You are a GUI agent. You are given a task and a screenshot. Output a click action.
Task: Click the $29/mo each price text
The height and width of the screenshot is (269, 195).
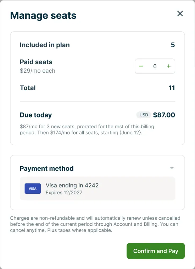pos(38,71)
